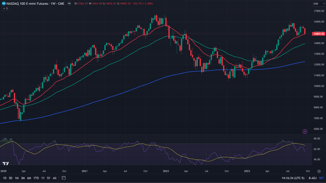Image resolution: width=326 pixels, height=183 pixels.
Task: Click the purple lightning bolt icon
Action: (305, 131)
